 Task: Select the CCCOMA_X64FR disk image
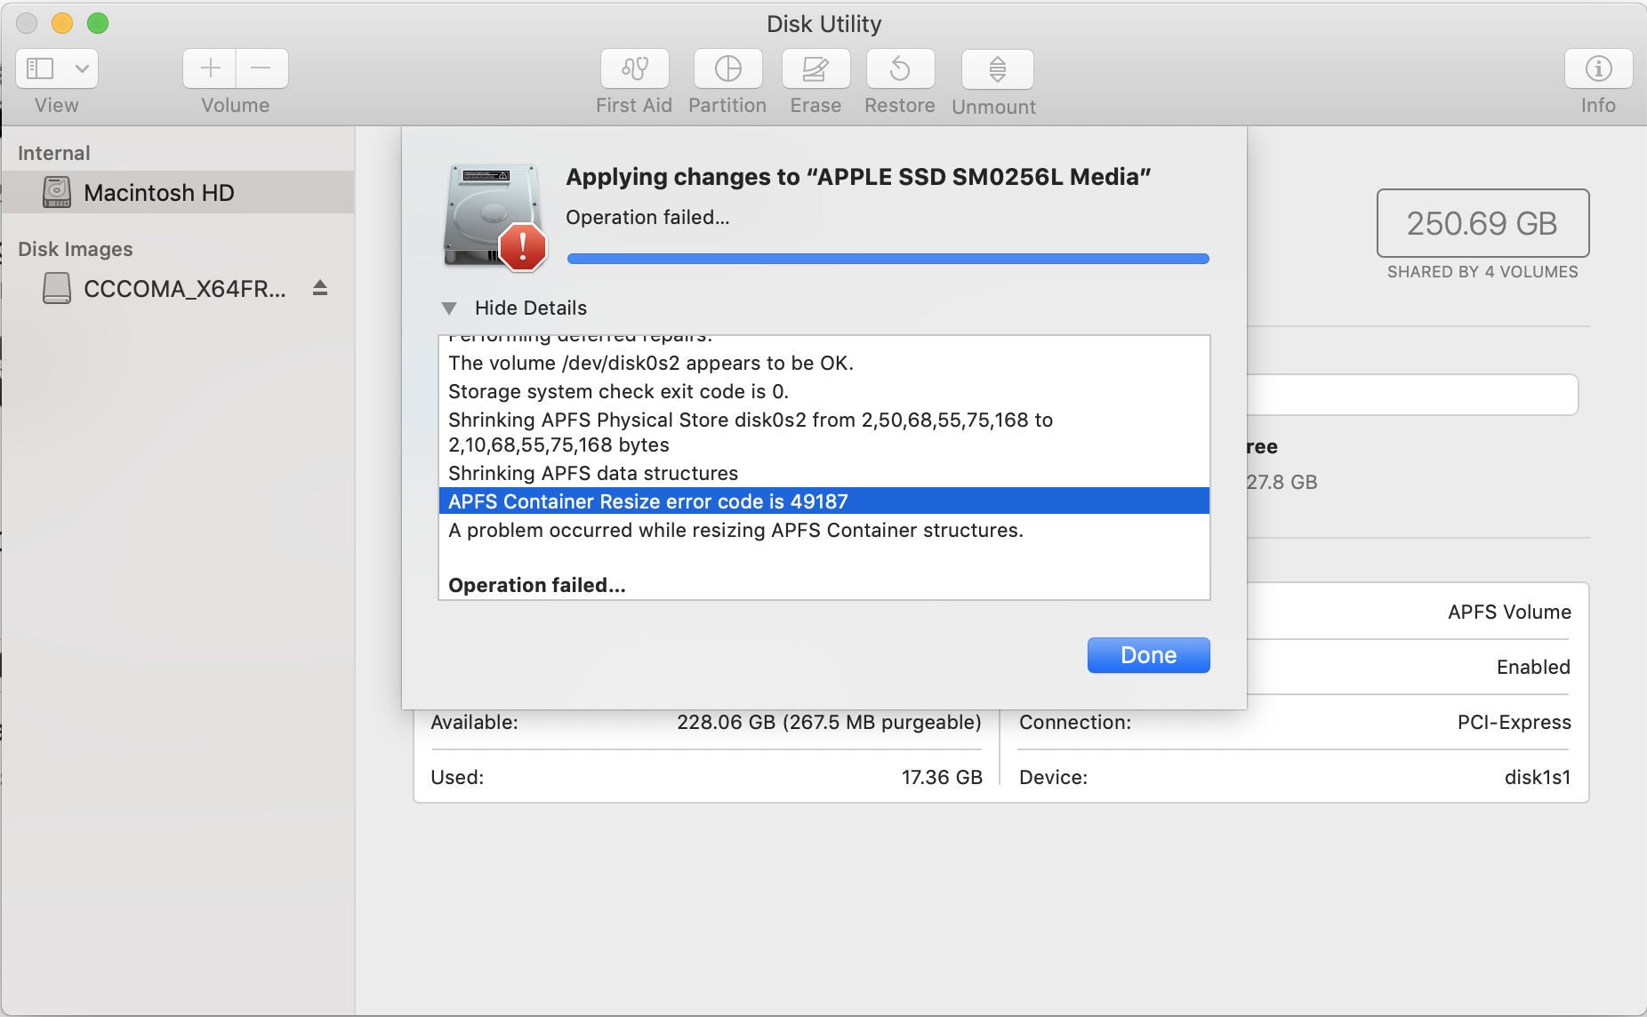pyautogui.click(x=184, y=289)
